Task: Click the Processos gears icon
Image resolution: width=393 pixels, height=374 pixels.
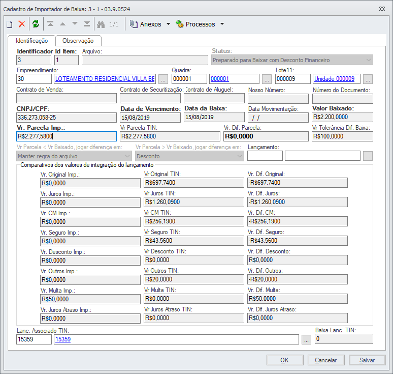Action: click(179, 24)
